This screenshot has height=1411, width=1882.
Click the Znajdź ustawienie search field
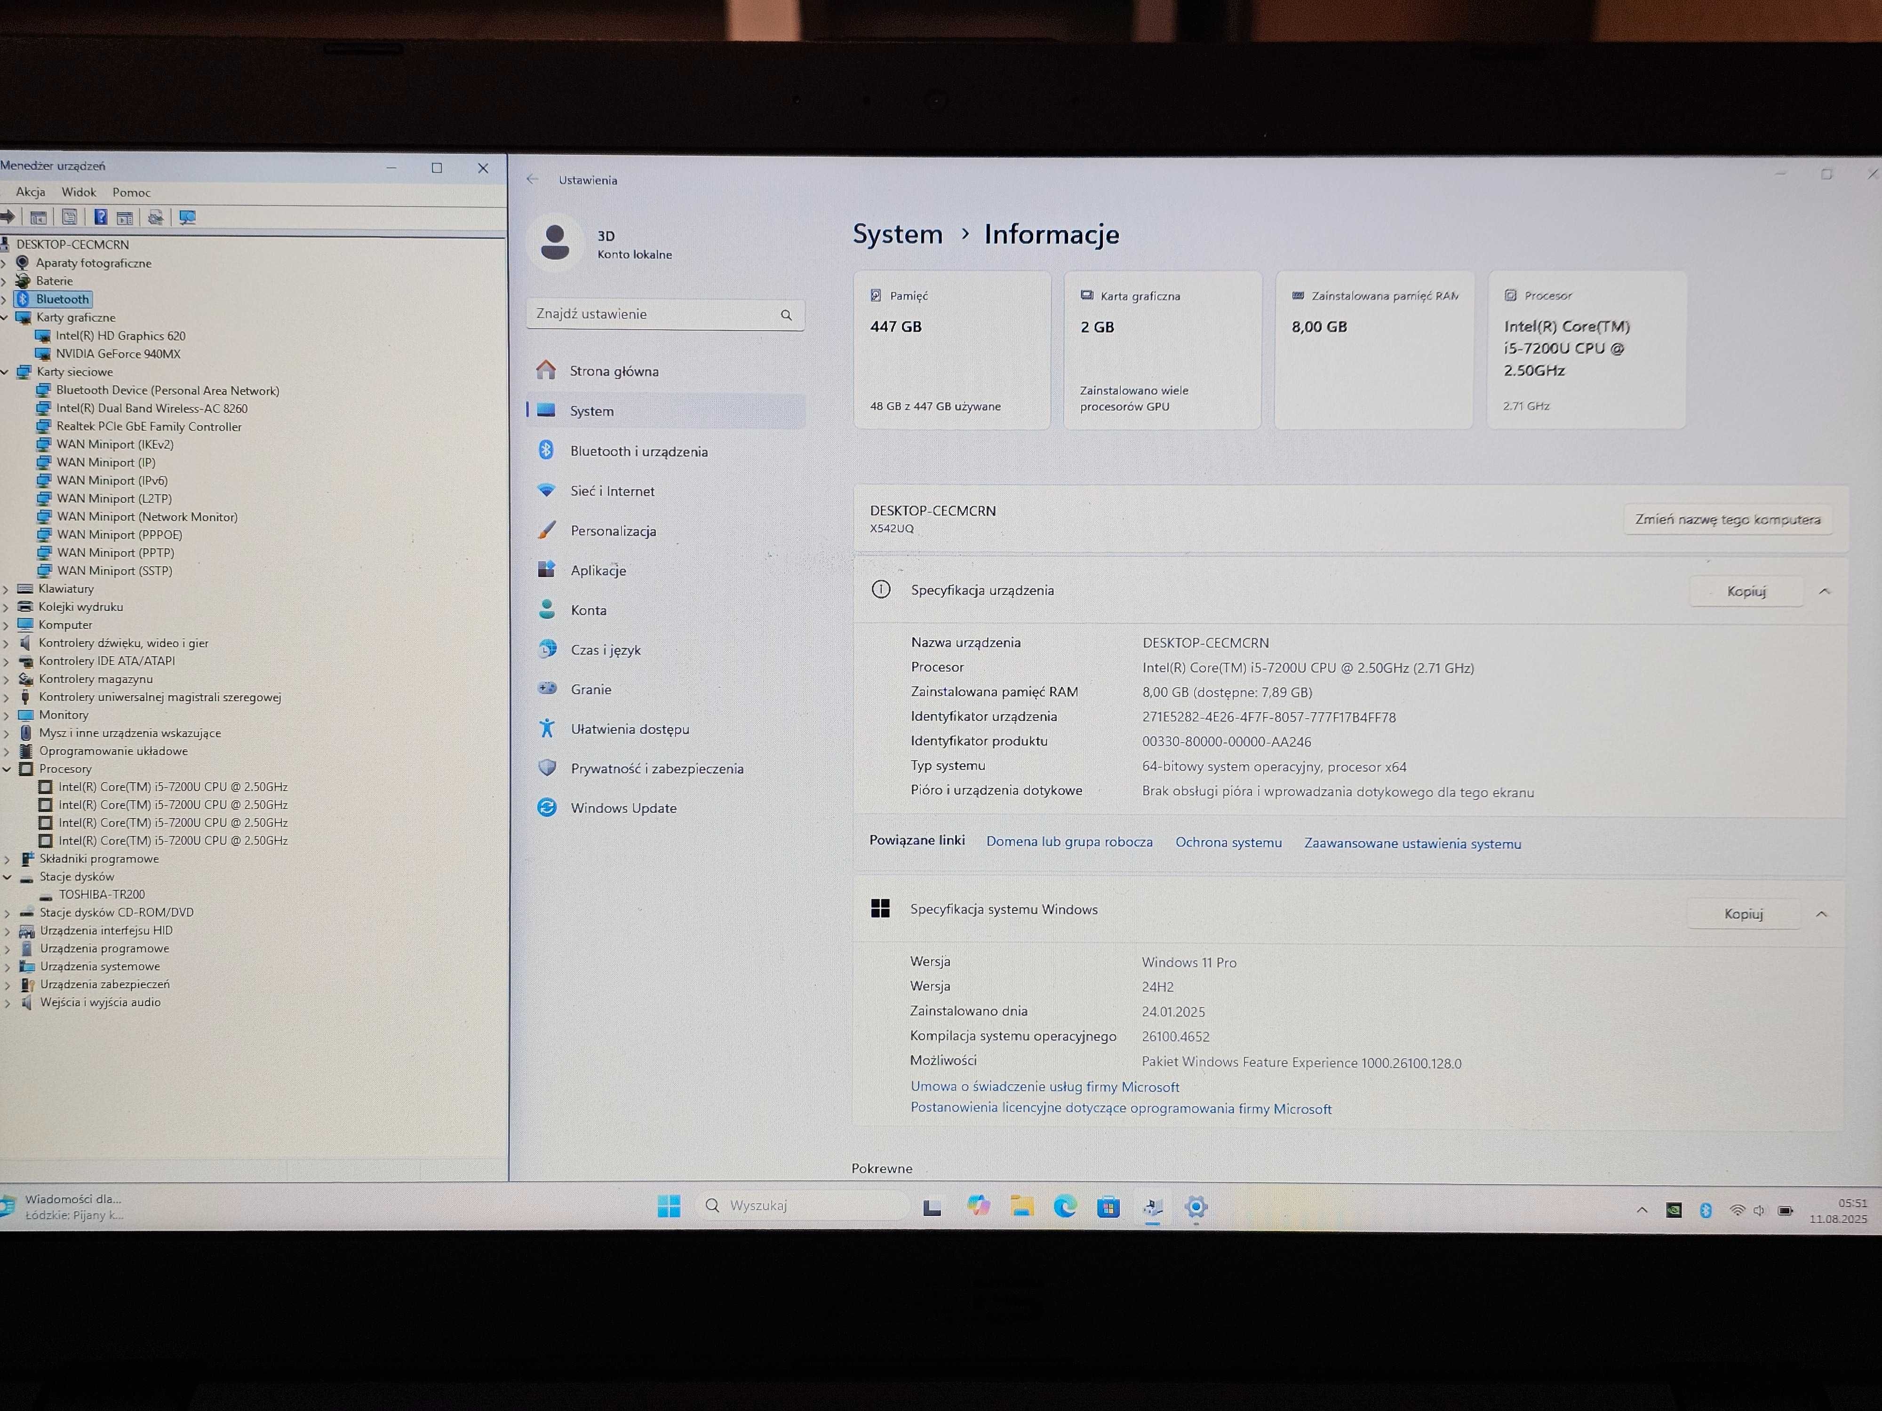tap(665, 315)
